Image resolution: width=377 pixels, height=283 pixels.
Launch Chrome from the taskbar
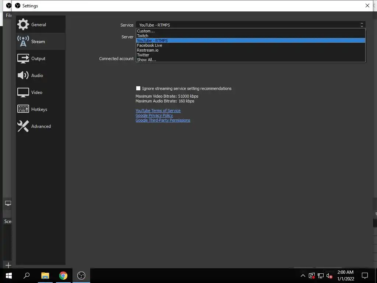click(x=63, y=276)
